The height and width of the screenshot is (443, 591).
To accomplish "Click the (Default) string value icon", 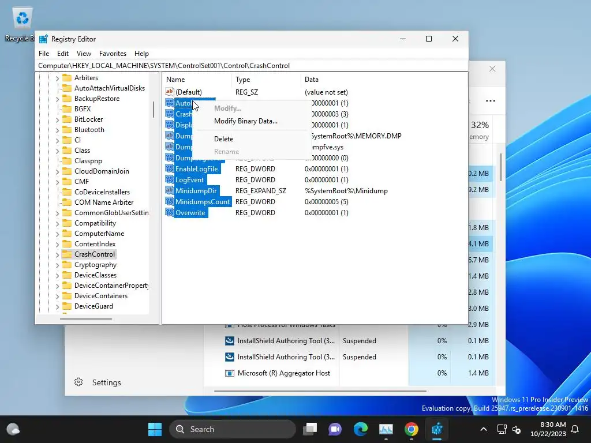I will pyautogui.click(x=170, y=92).
